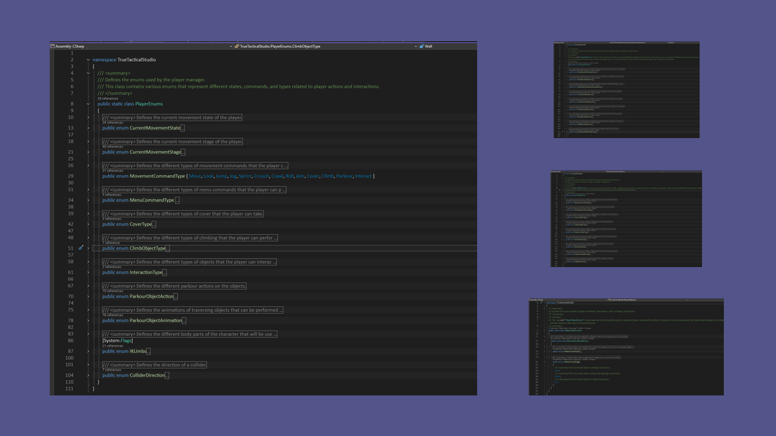Open Quick Actions screwdriver icon on line 51

[x=81, y=248]
